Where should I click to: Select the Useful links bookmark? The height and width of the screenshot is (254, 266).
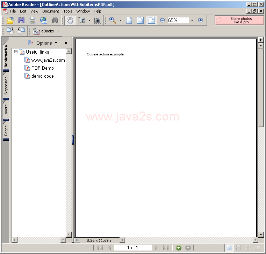pyautogui.click(x=37, y=52)
